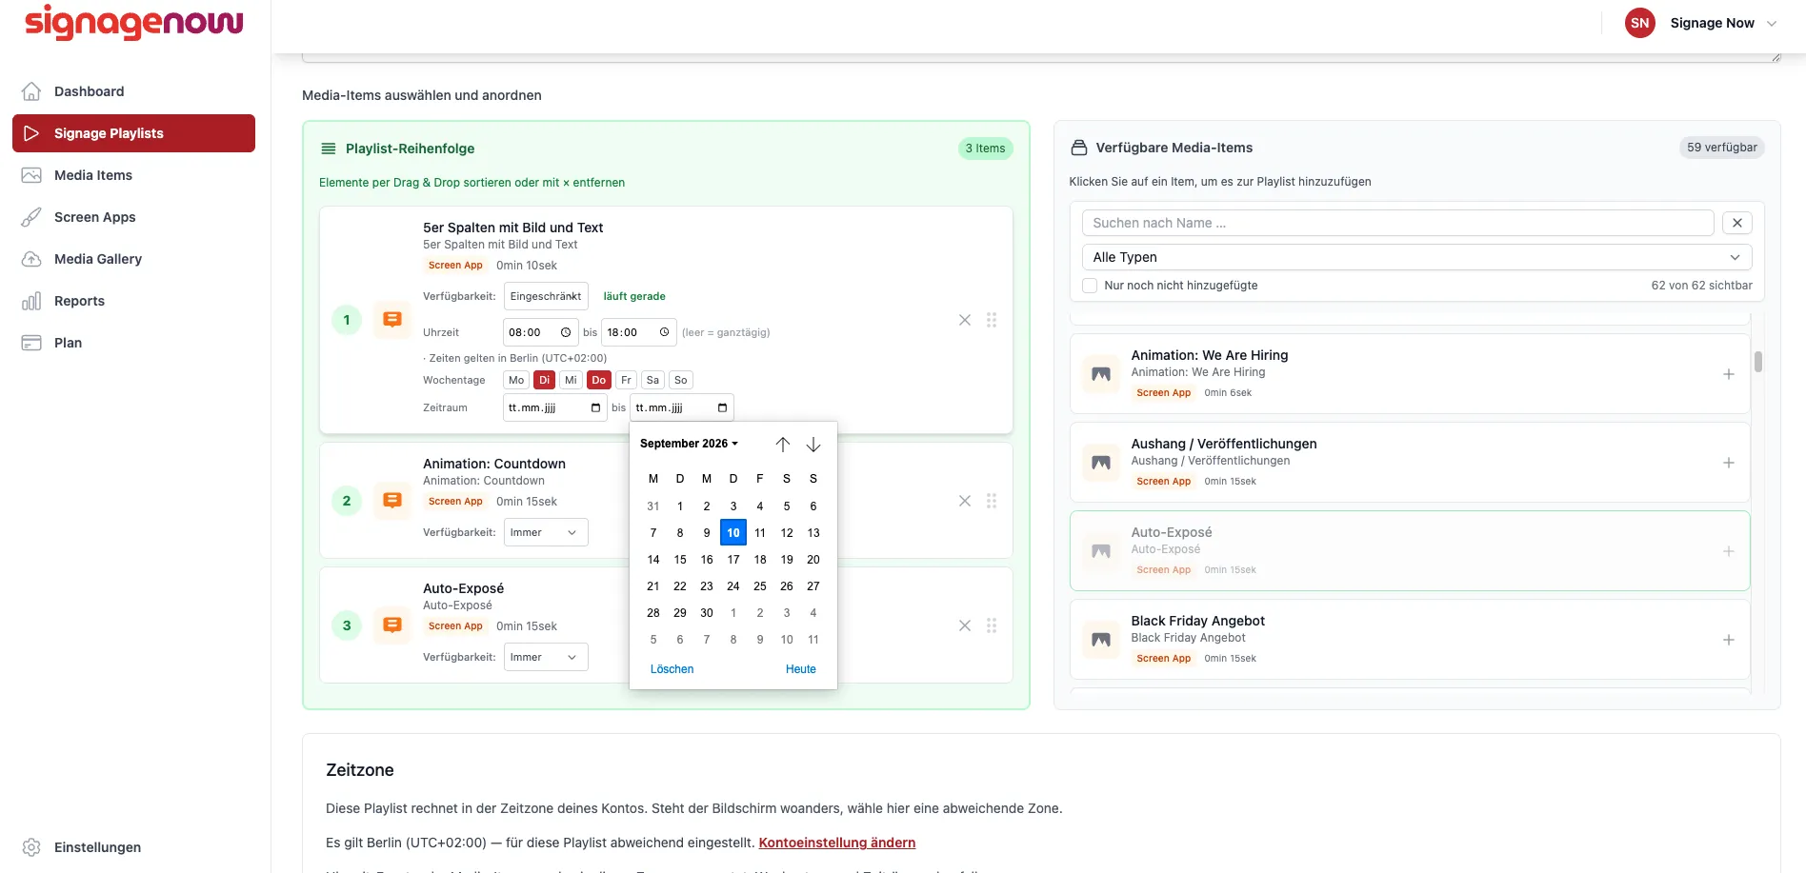Enable the Mo weekday toggle
The image size is (1806, 873).
click(x=516, y=380)
